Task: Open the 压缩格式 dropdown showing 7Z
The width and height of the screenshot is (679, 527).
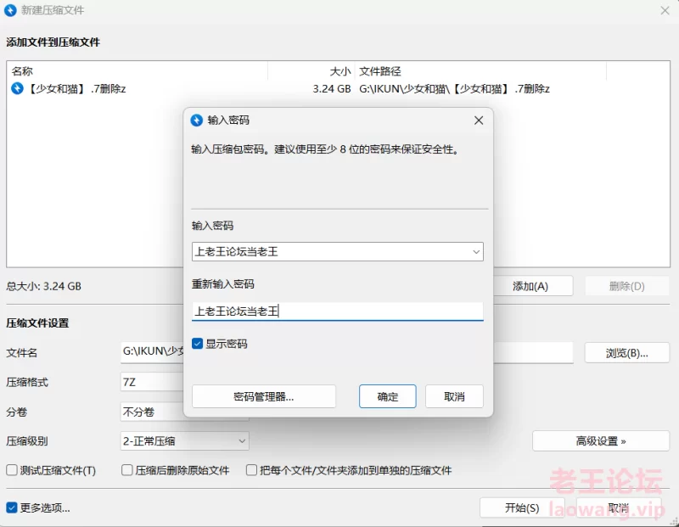Action: pyautogui.click(x=152, y=382)
